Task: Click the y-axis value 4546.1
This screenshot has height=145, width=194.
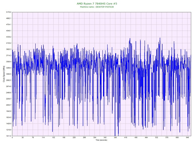Action: click(9, 31)
